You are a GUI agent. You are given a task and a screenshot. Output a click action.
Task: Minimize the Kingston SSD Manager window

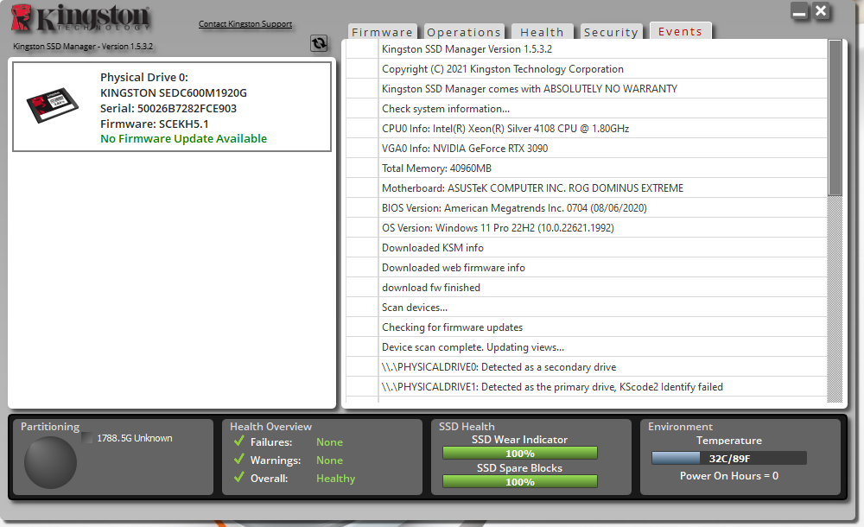799,11
